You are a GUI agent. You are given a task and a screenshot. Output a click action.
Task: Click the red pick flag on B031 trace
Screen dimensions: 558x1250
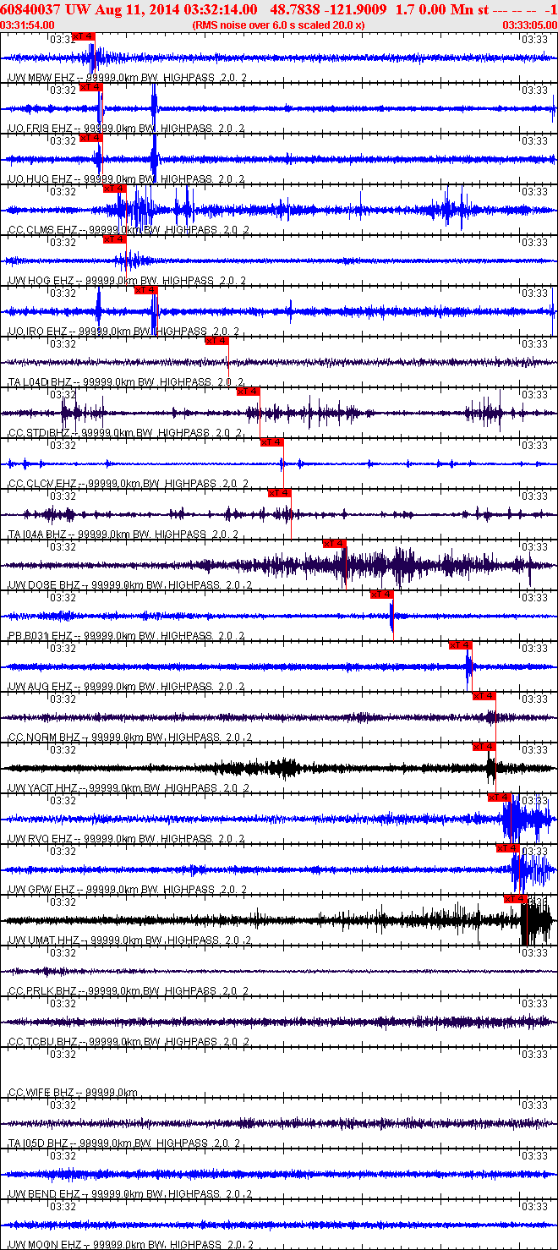pyautogui.click(x=382, y=595)
